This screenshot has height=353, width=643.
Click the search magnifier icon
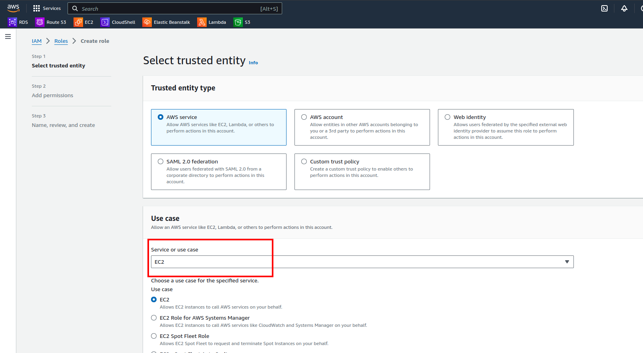coord(75,8)
